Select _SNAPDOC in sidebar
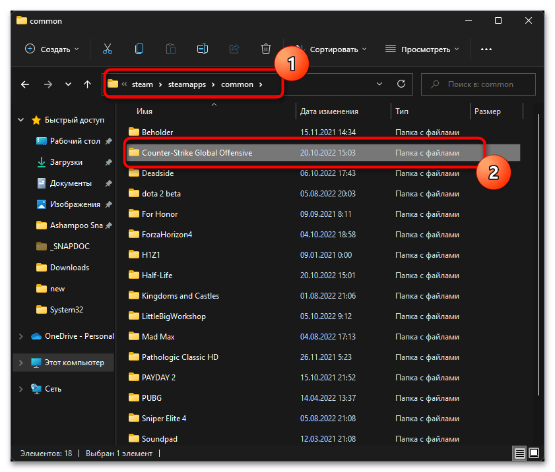555x472 pixels. (70, 247)
